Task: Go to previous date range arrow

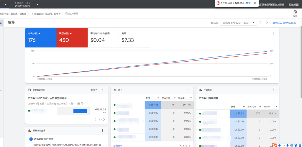Action: (260, 23)
